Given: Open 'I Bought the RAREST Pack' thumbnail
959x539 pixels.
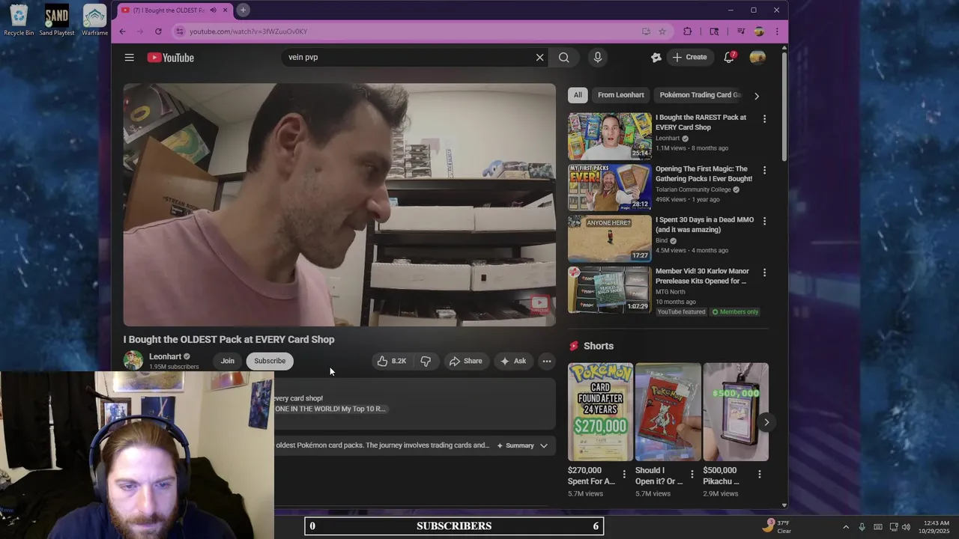Looking at the screenshot, I should pyautogui.click(x=610, y=135).
